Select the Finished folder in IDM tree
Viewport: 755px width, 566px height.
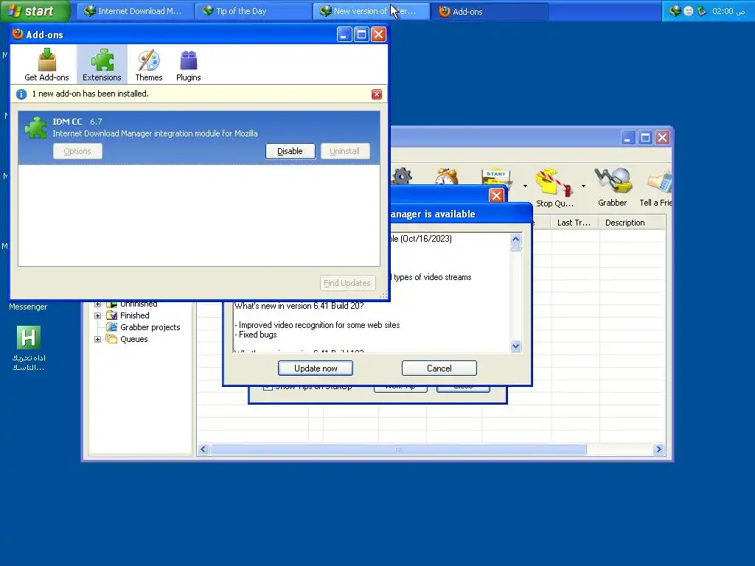pyautogui.click(x=135, y=315)
